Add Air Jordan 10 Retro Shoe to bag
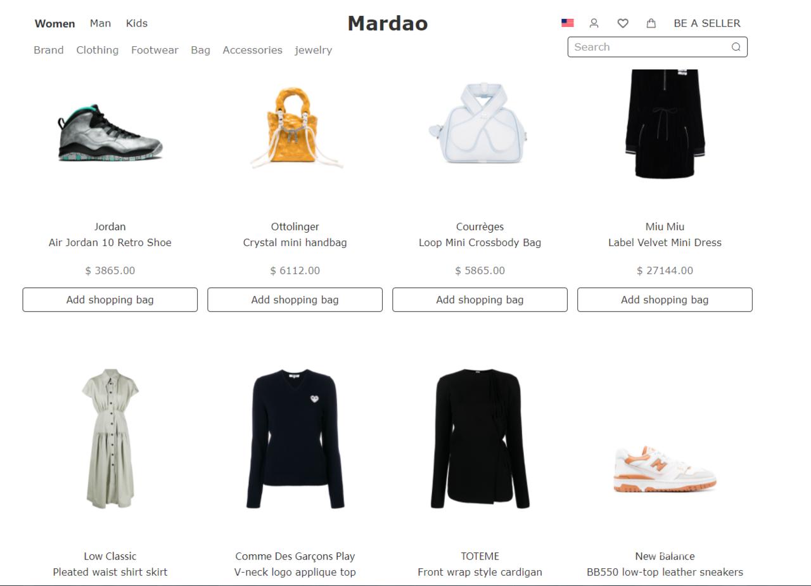This screenshot has width=811, height=586. click(x=110, y=300)
